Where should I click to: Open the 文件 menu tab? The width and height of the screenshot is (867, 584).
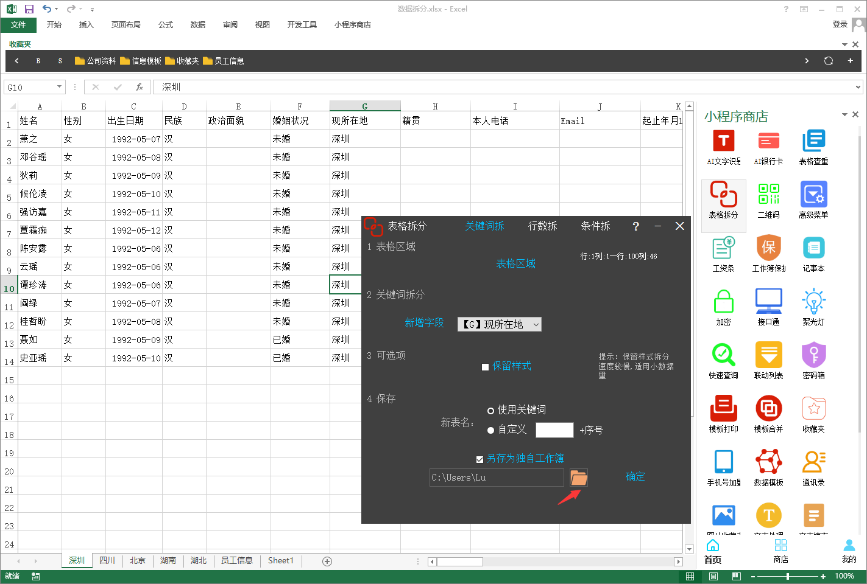tap(18, 25)
